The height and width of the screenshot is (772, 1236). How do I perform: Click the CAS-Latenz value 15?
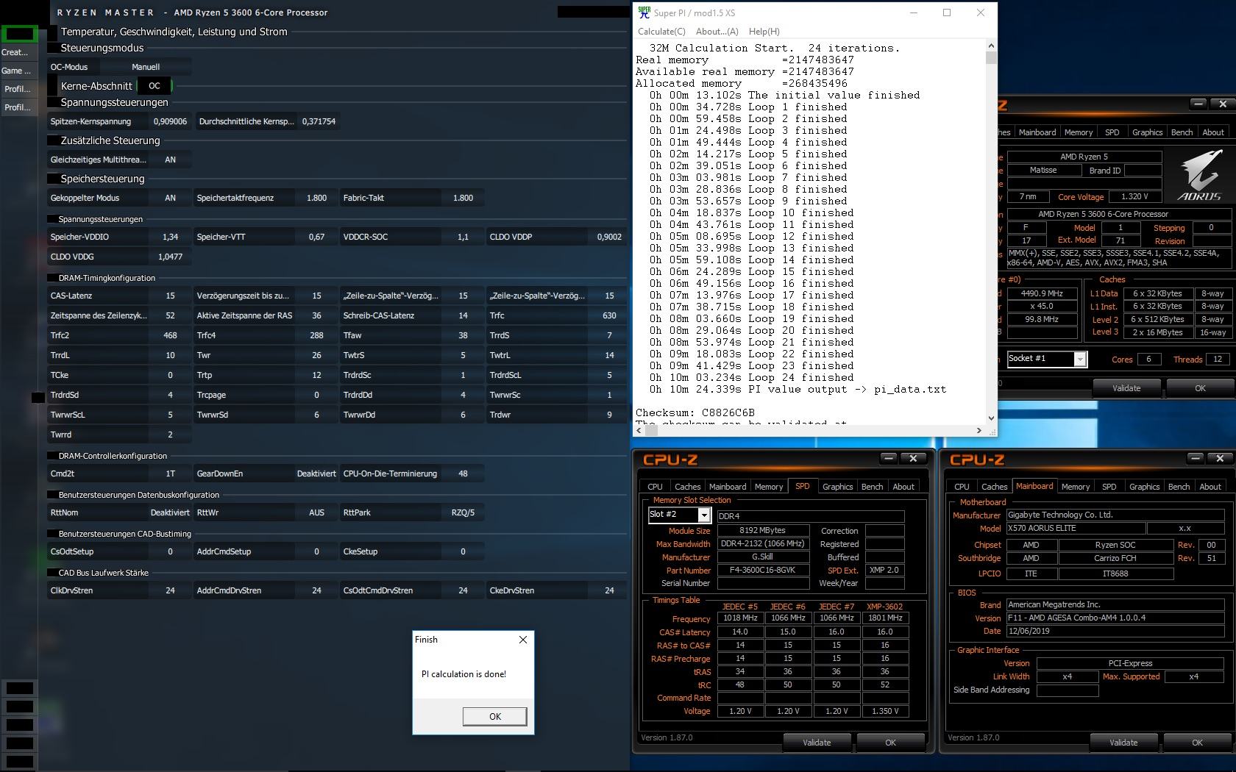coord(170,296)
